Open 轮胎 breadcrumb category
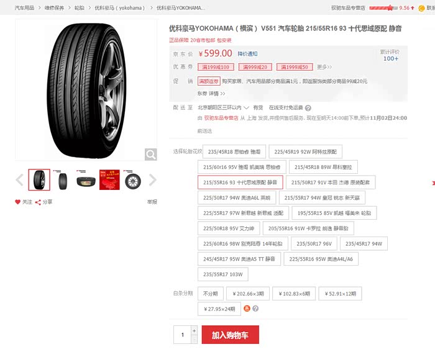The image size is (435, 352). click(79, 8)
